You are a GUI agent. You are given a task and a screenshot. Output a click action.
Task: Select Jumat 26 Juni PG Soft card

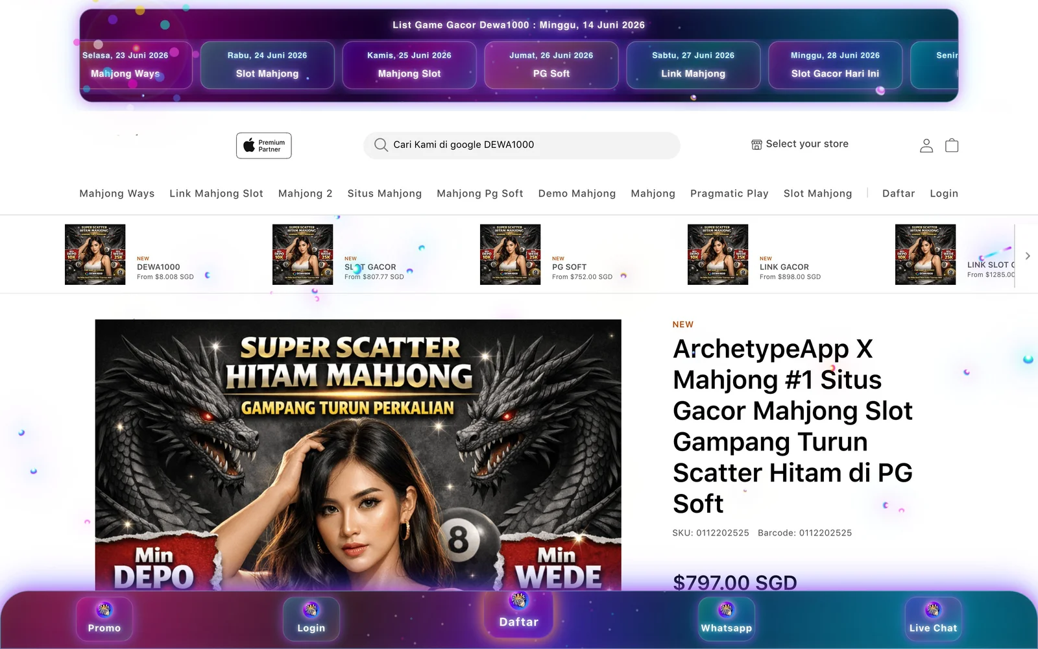[551, 65]
